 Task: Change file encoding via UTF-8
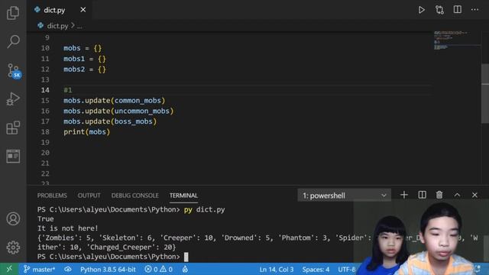pos(347,269)
